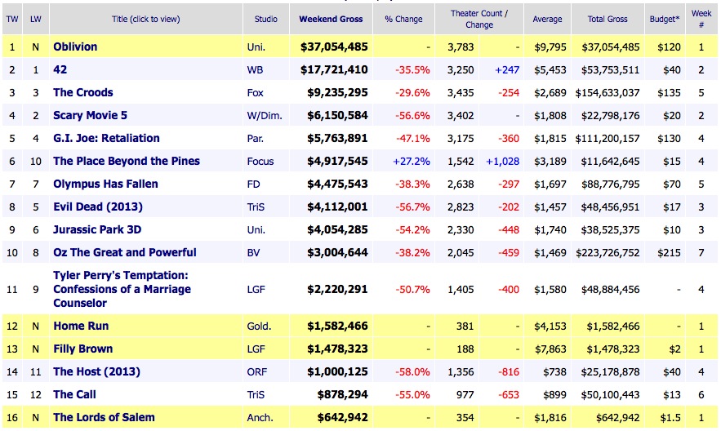
Task: Sort by Average column header
Action: tap(547, 20)
